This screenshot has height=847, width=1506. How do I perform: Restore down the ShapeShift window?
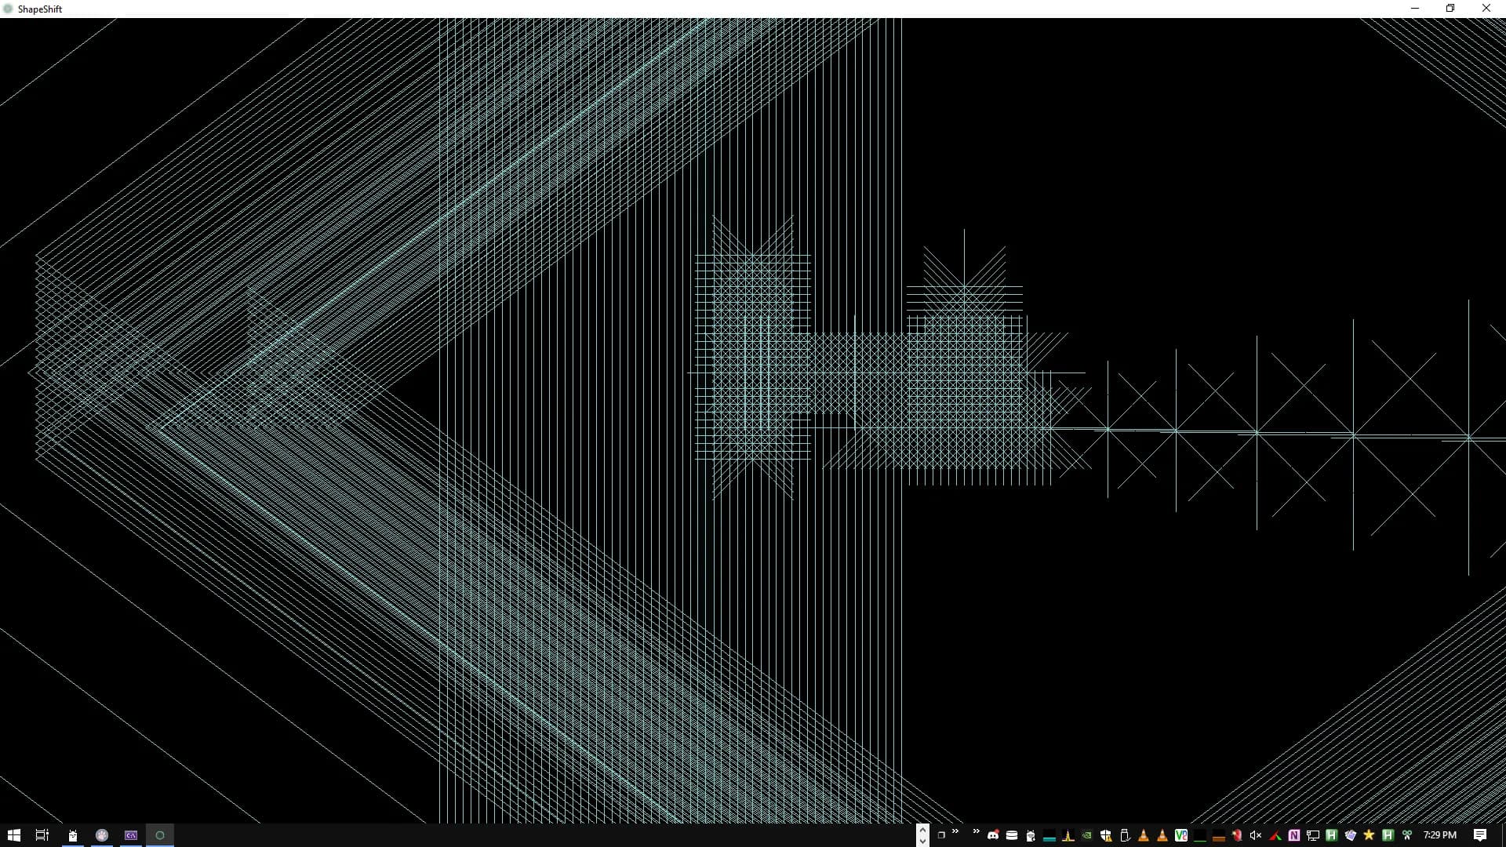click(1450, 9)
